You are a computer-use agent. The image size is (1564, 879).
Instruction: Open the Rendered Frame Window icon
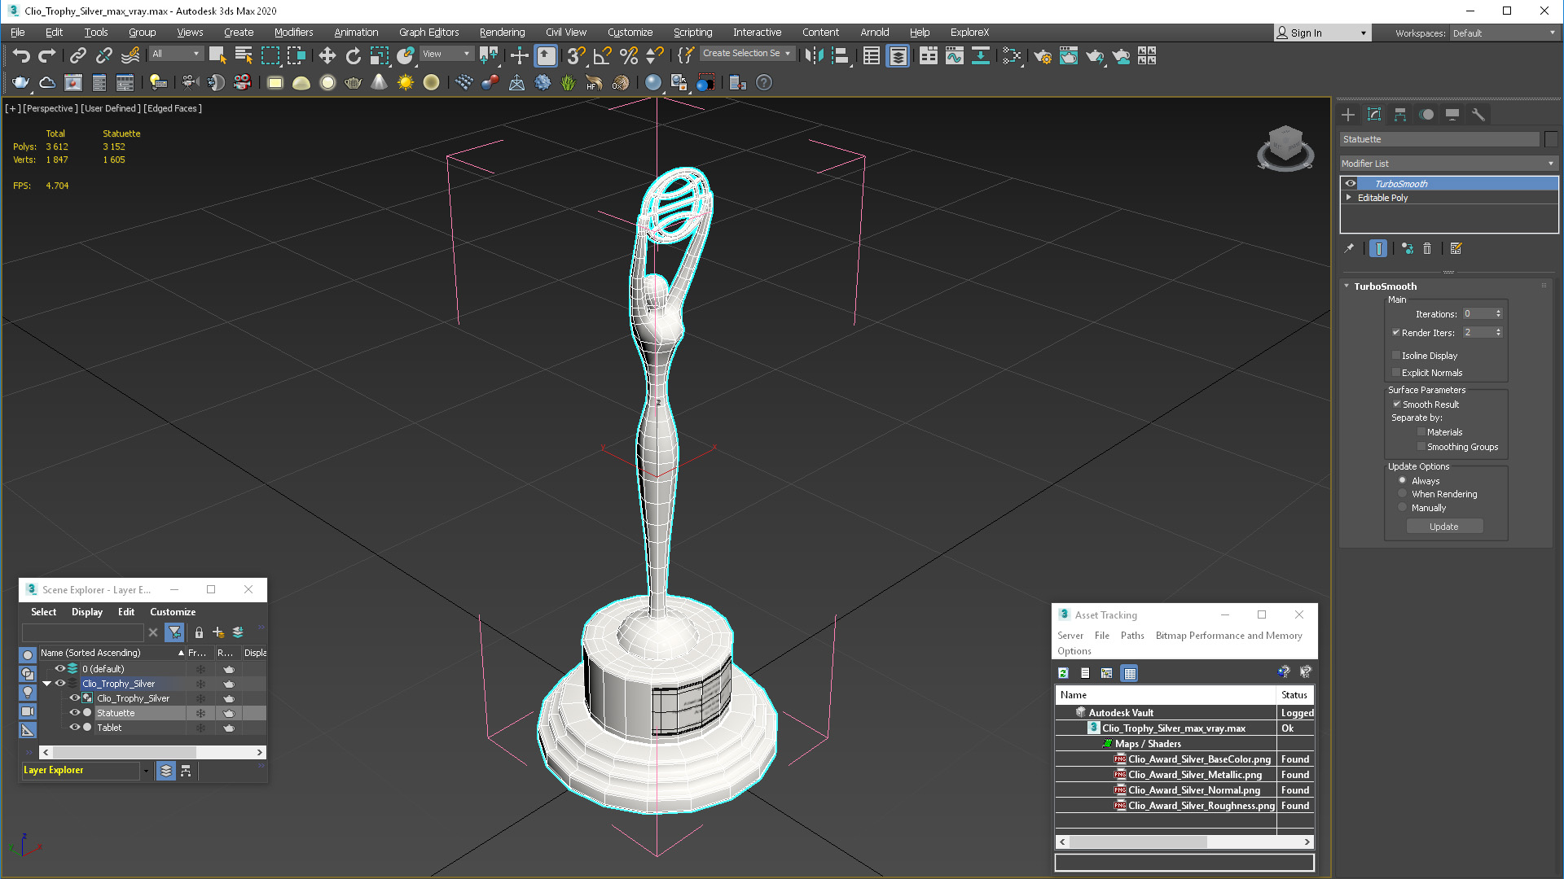point(1068,55)
